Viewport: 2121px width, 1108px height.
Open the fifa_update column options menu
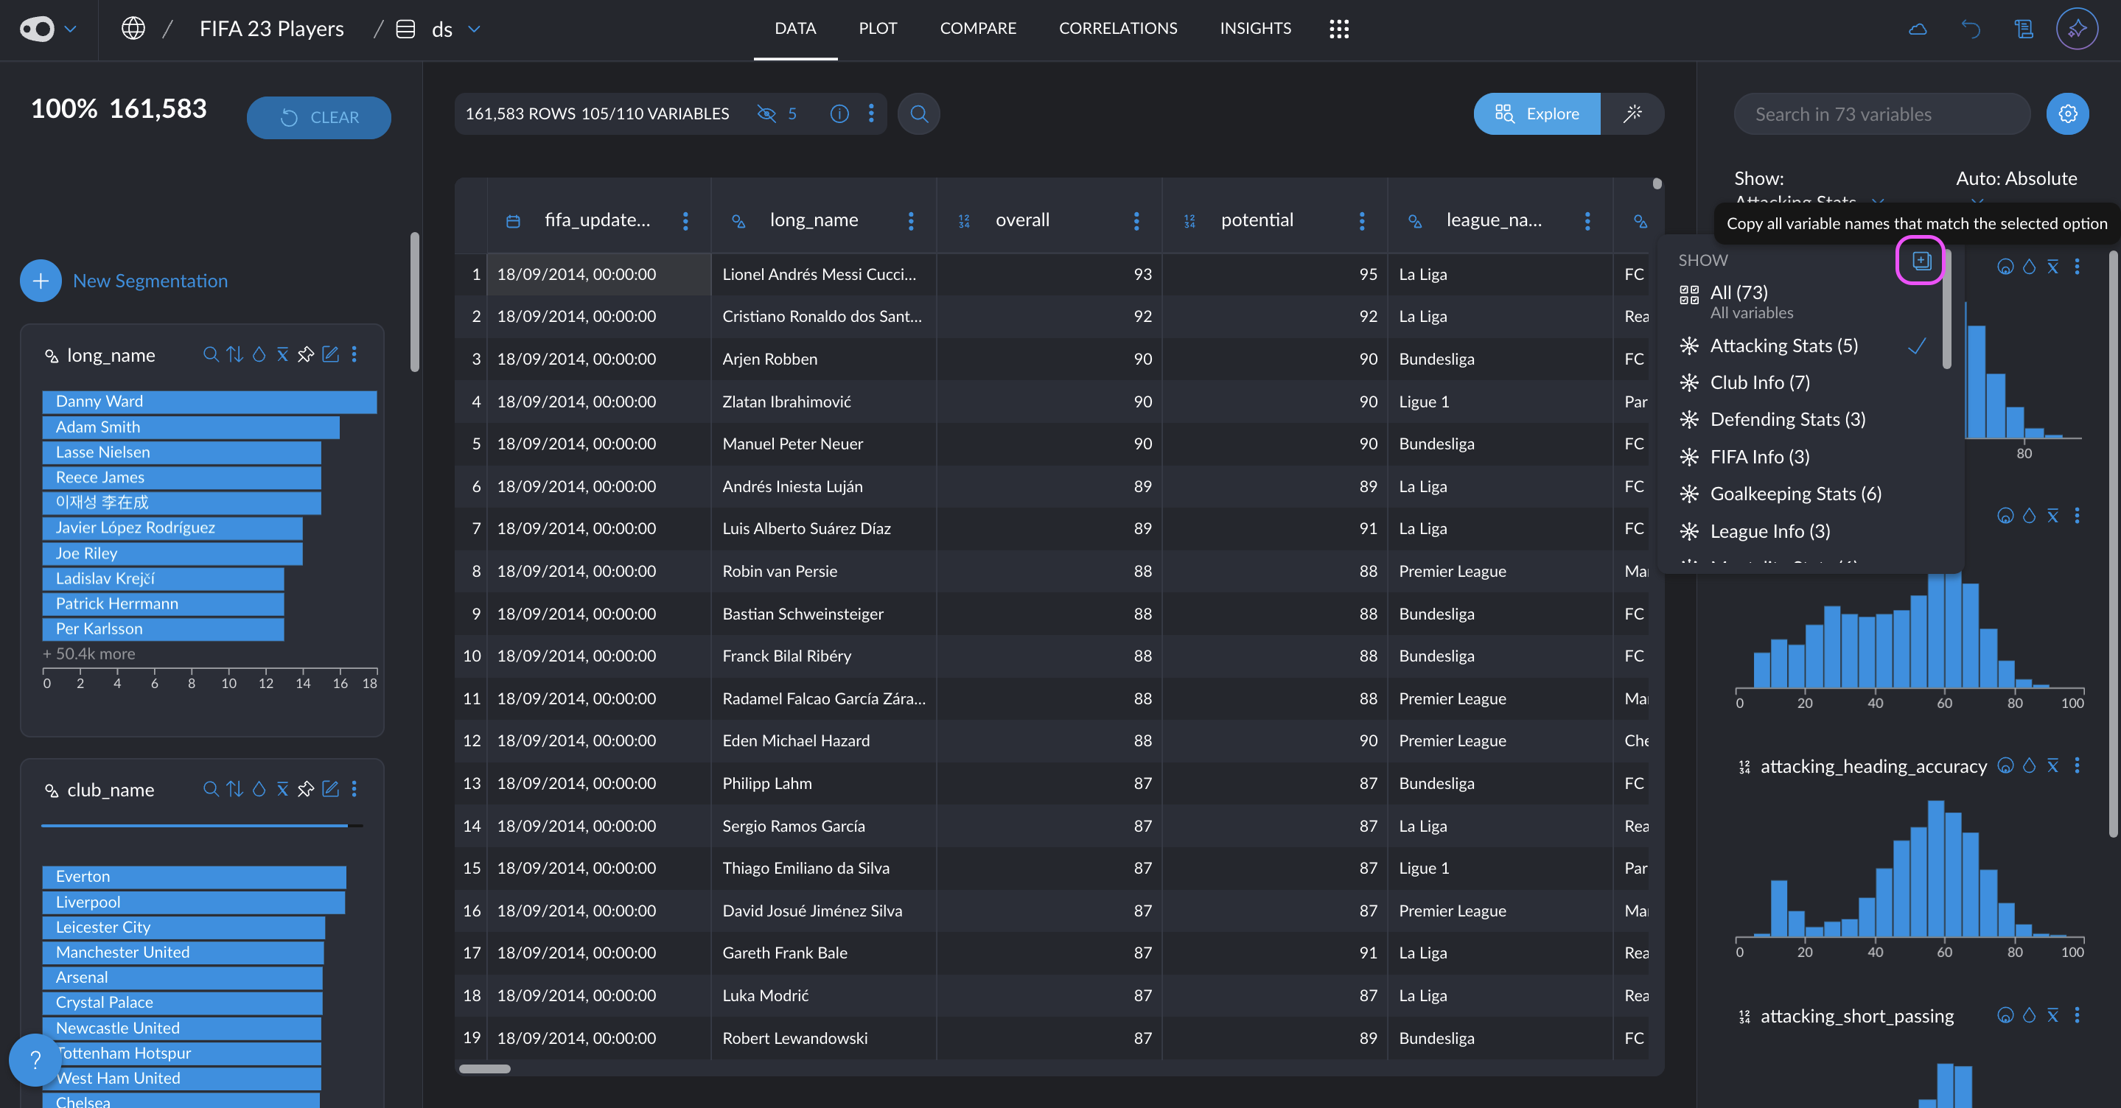point(685,220)
